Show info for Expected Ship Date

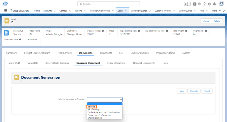tap(139, 31)
